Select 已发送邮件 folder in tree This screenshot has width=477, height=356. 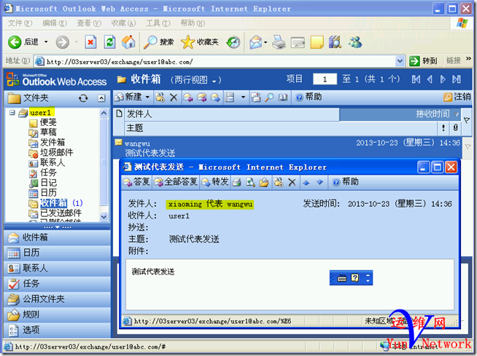point(61,213)
